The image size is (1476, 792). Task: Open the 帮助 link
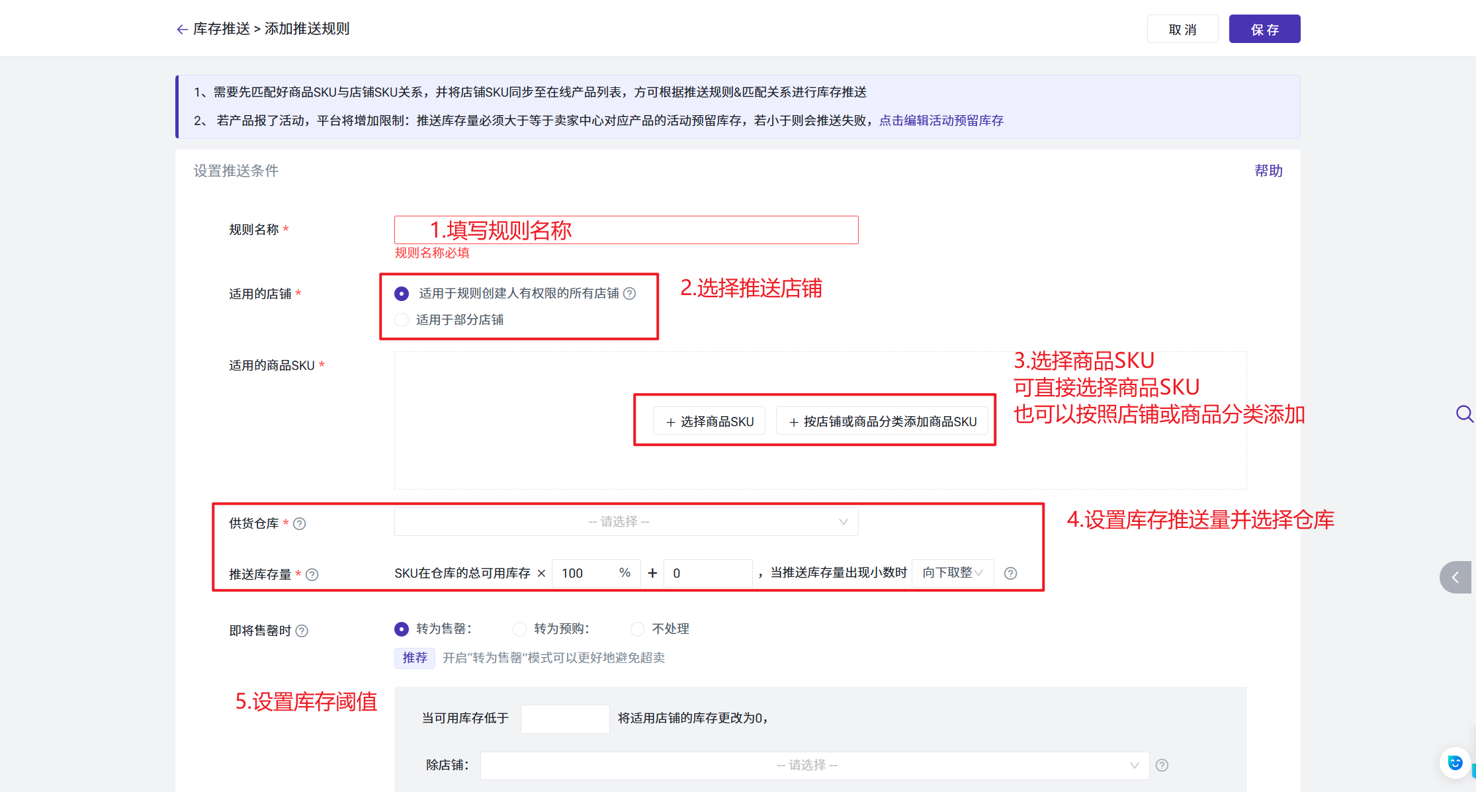point(1268,171)
